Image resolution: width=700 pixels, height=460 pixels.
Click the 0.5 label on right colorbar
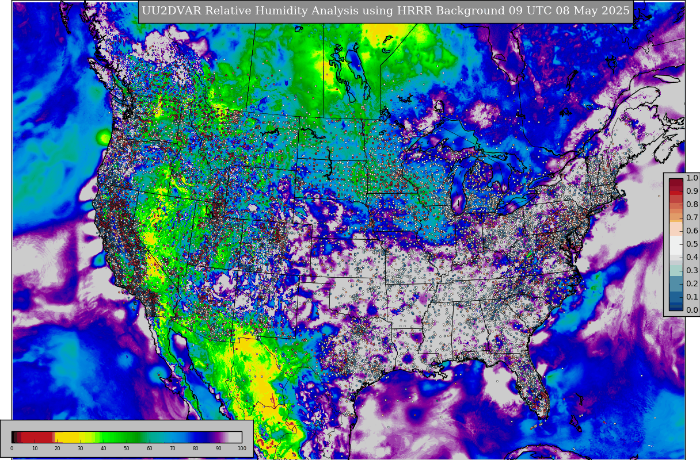tap(692, 244)
